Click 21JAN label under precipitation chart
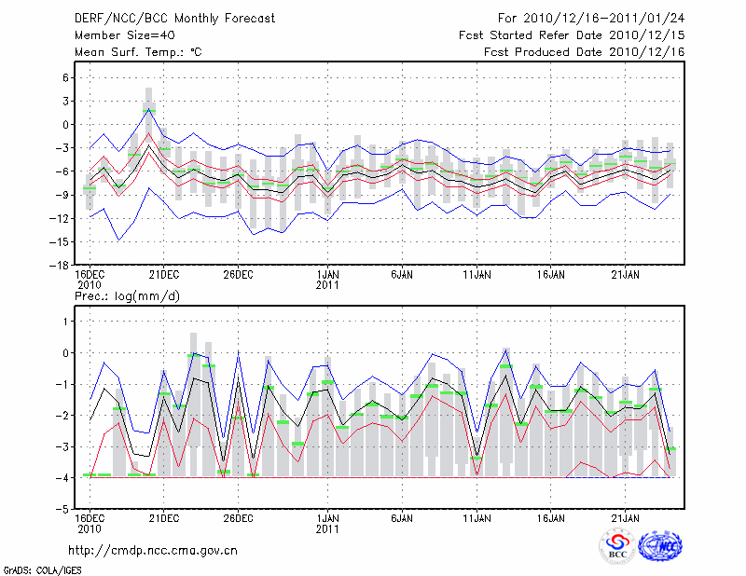This screenshot has width=746, height=576. coord(626,517)
